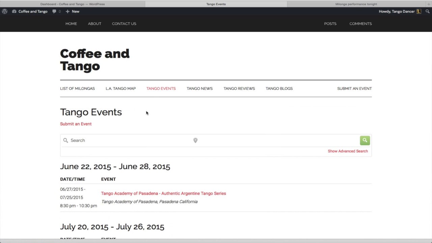Open SUBMIT AN EVENT menu item
This screenshot has height=243, width=432.
(x=354, y=88)
